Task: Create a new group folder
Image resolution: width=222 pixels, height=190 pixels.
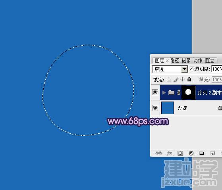Action: pyautogui.click(x=201, y=153)
